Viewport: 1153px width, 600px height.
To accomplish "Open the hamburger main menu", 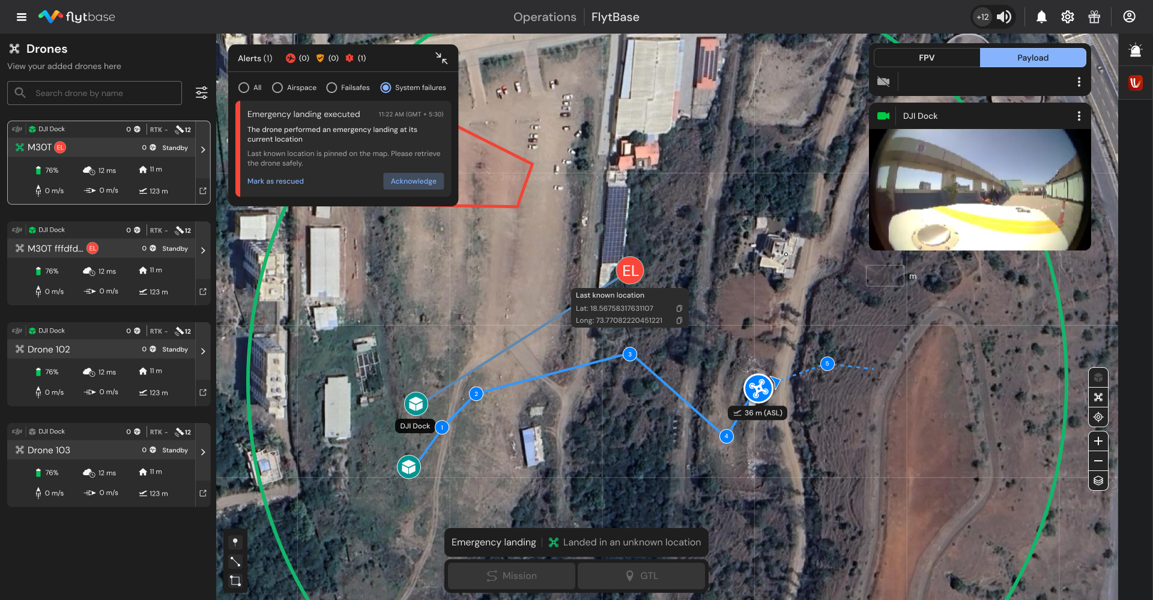I will [22, 17].
